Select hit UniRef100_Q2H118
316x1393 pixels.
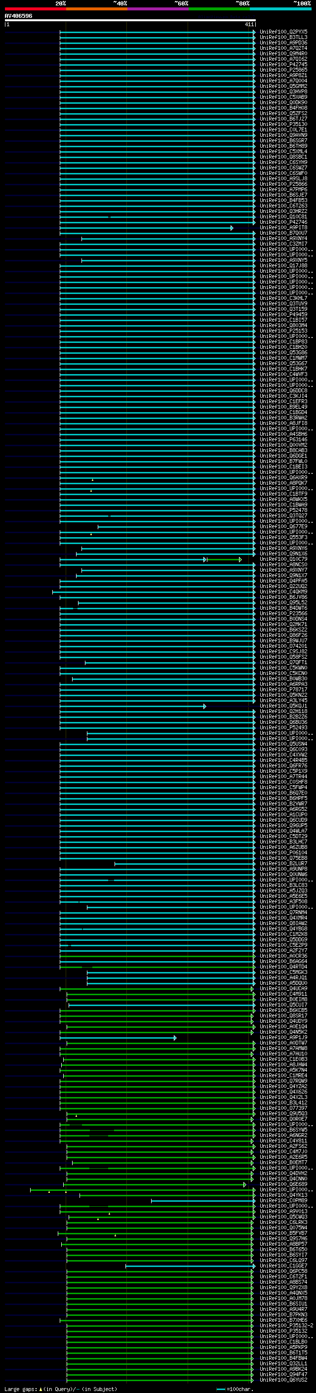[283, 712]
